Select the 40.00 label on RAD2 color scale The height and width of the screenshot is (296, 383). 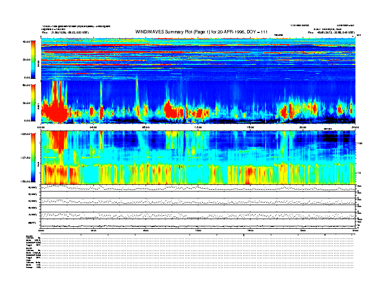(27, 42)
